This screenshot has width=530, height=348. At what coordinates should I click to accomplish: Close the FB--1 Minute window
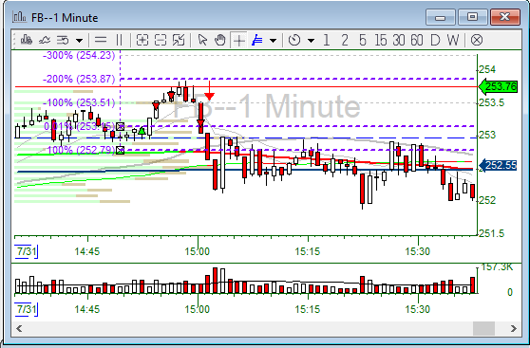[505, 17]
